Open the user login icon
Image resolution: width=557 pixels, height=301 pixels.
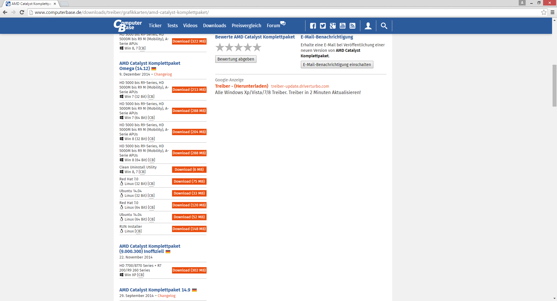click(x=368, y=26)
